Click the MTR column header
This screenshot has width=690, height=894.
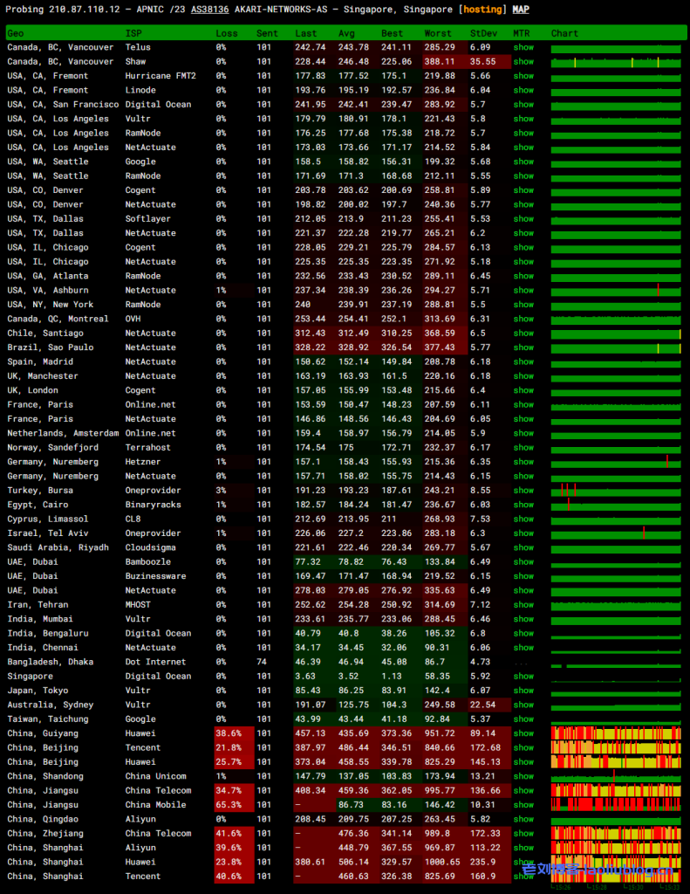click(521, 33)
